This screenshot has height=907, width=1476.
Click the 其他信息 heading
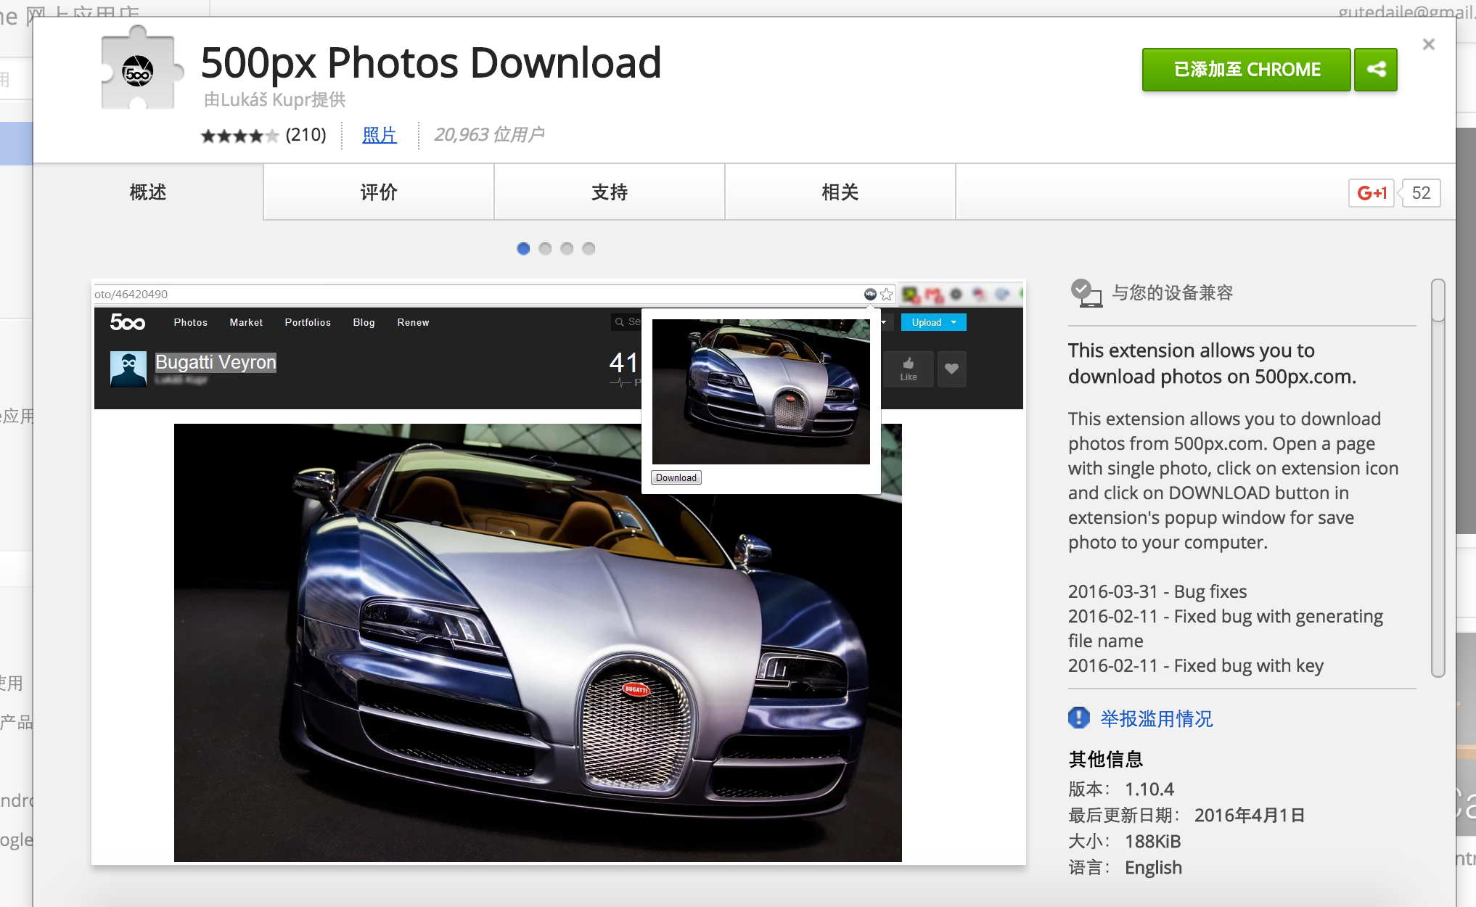[1106, 759]
